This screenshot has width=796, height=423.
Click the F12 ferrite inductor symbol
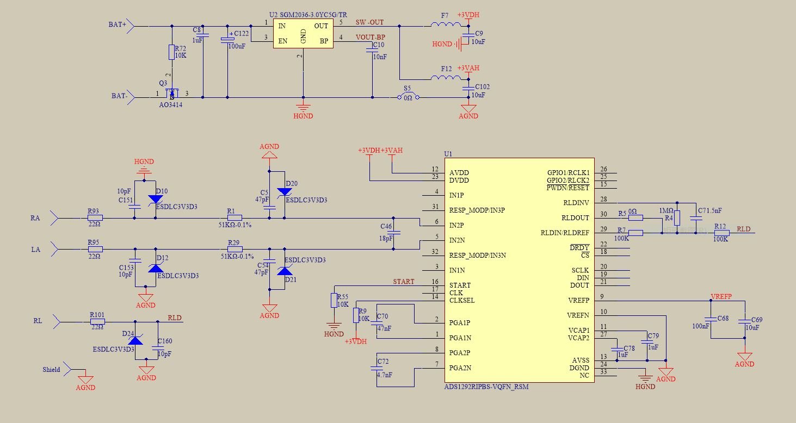pyautogui.click(x=446, y=78)
